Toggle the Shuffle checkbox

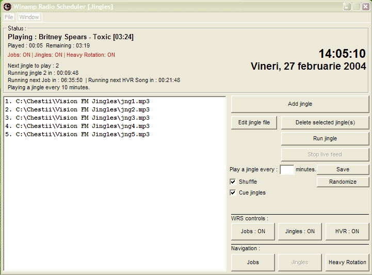[x=233, y=182]
